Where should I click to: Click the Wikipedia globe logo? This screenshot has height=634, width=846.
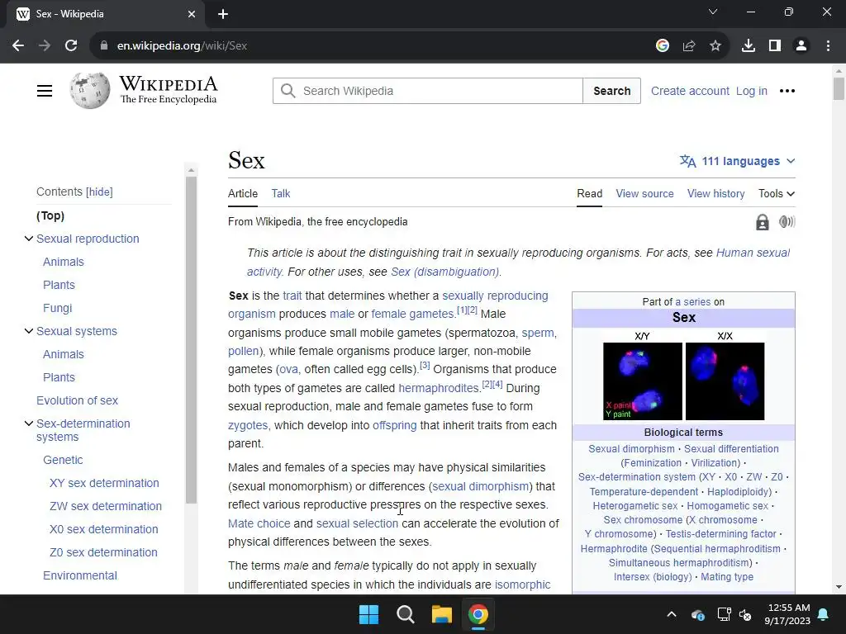(89, 91)
